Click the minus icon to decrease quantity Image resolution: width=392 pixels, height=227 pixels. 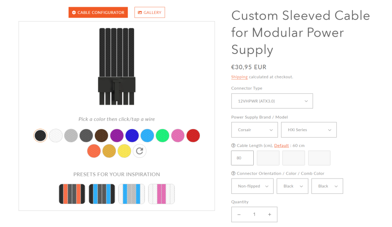(x=239, y=214)
